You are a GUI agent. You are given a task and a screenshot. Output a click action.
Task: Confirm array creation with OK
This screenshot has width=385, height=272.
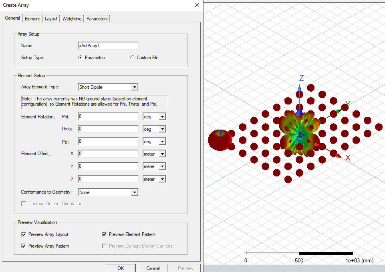click(x=120, y=268)
